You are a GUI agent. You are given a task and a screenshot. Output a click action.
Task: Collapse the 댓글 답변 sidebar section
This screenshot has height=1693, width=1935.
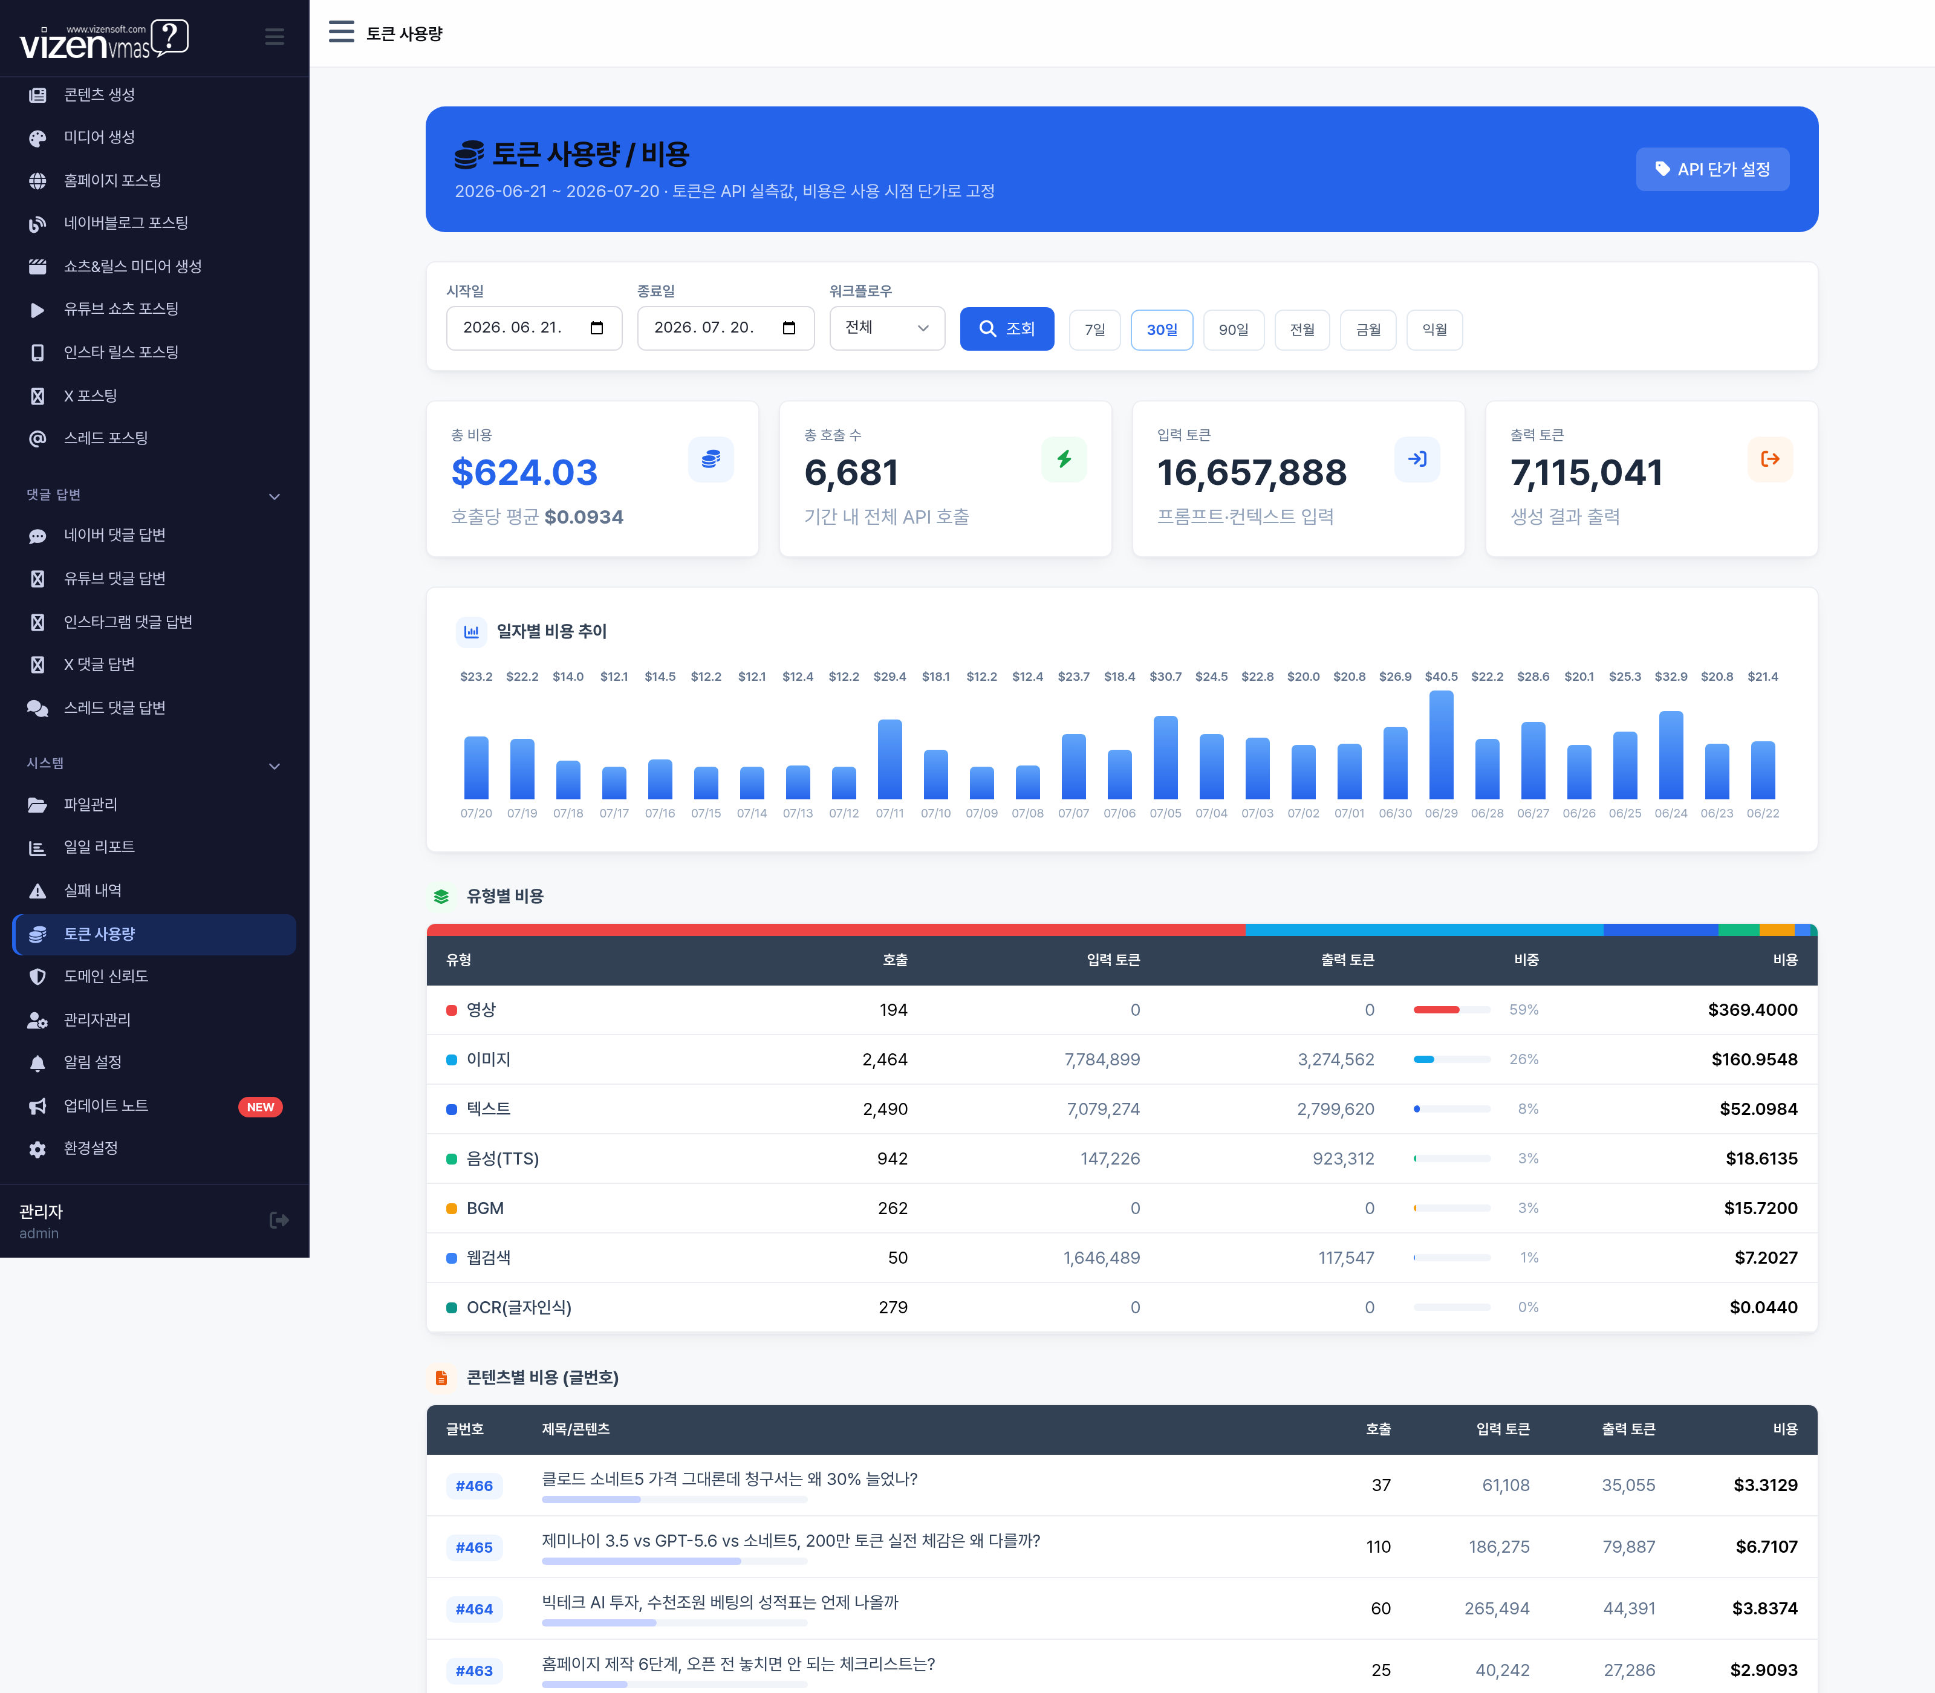[x=274, y=496]
